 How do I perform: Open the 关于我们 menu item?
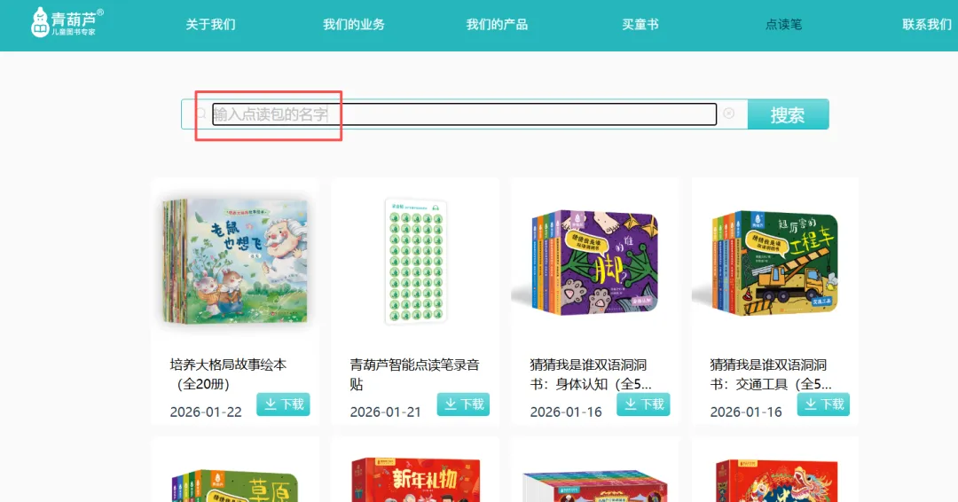click(210, 25)
